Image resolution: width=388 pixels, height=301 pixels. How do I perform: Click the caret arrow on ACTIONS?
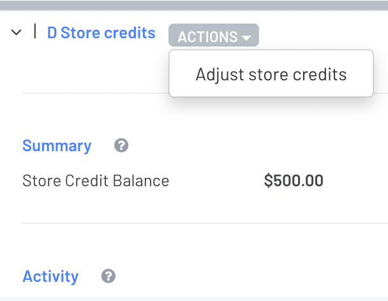(246, 38)
